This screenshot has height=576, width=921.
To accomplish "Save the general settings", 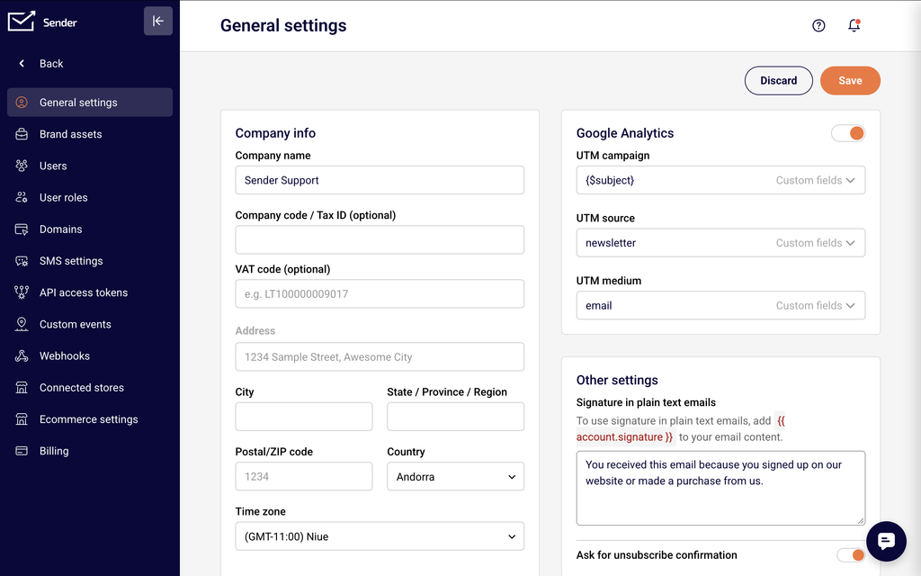I will point(850,80).
